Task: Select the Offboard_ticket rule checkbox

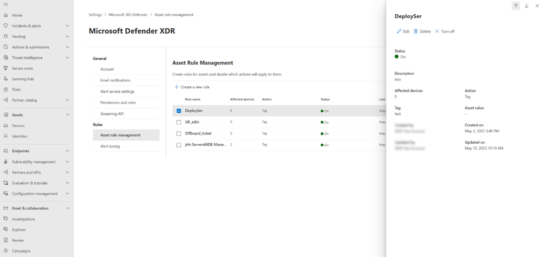Action: tap(179, 133)
